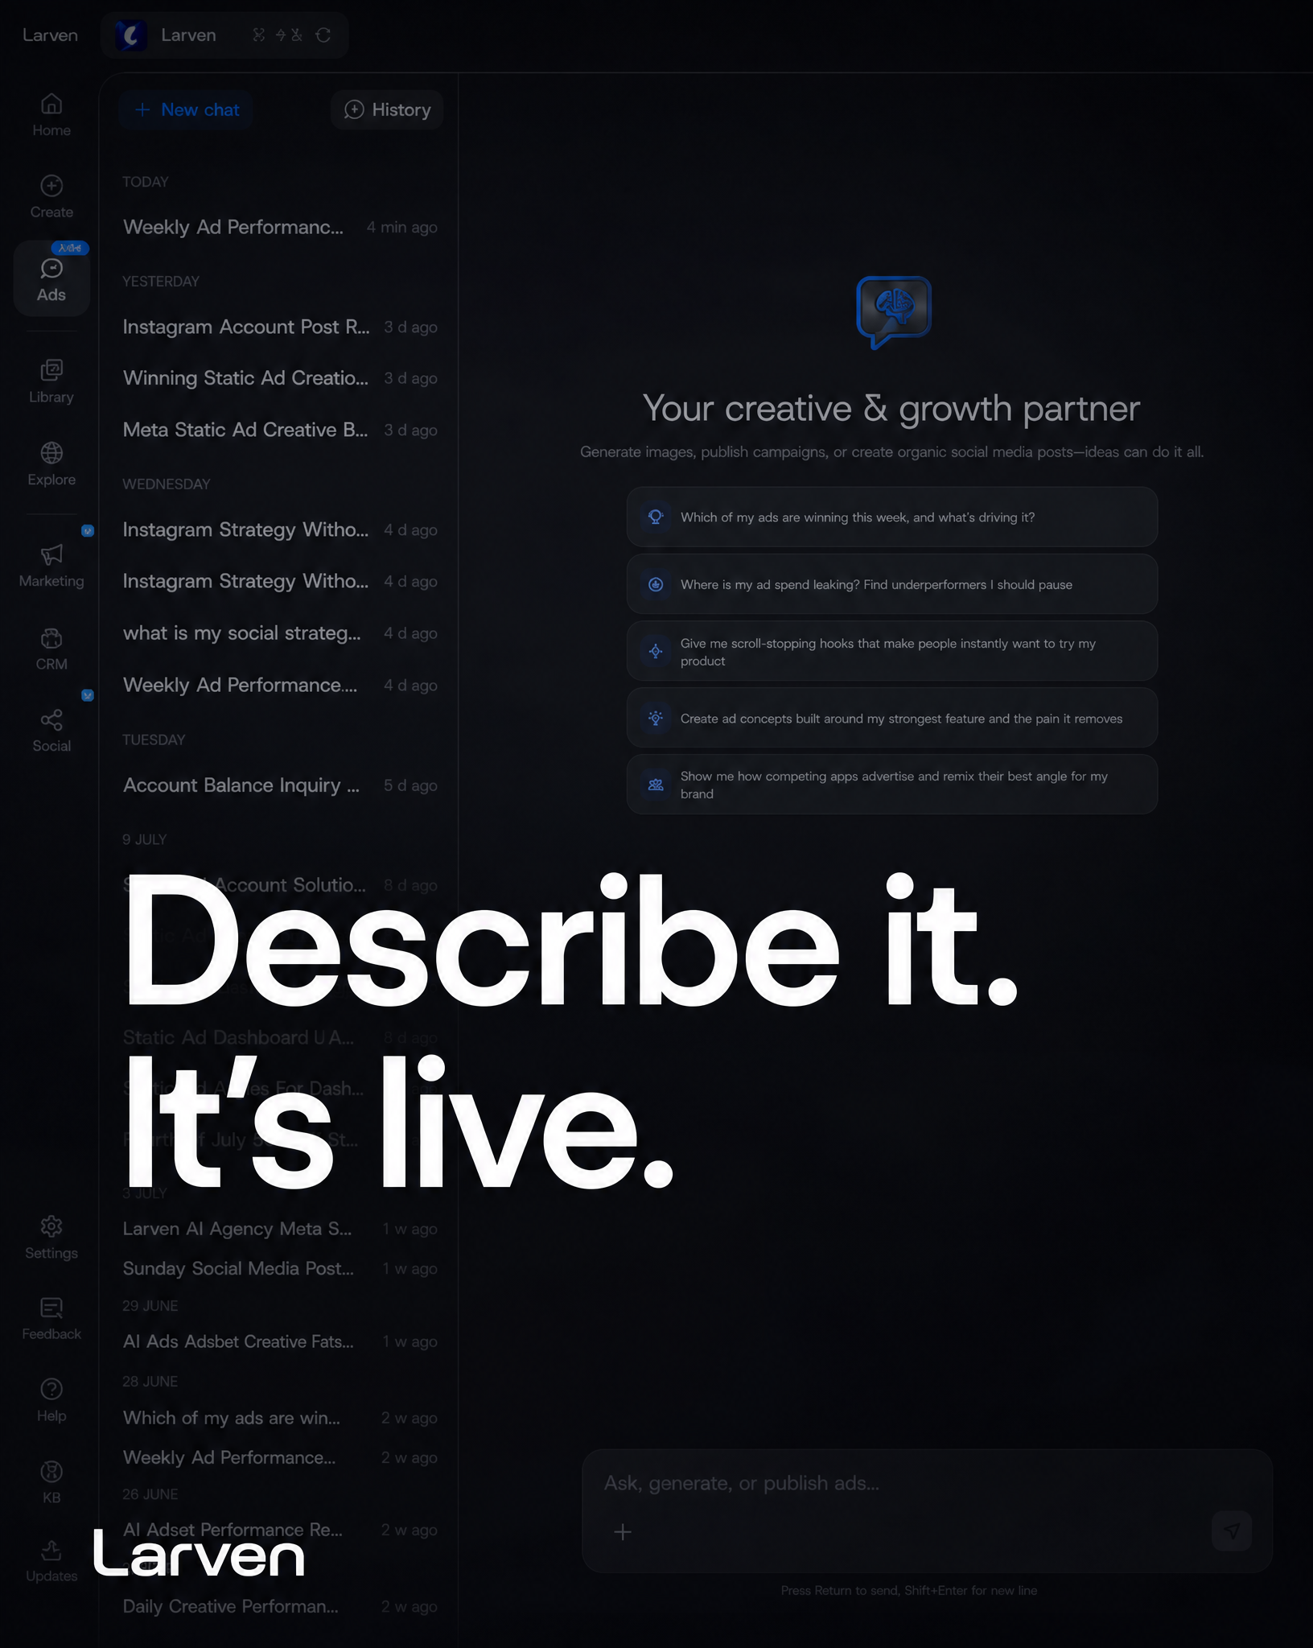Open 'Weekly Ad Performanc...' chat from 4 min ago
Image resolution: width=1313 pixels, height=1648 pixels.
tap(280, 227)
